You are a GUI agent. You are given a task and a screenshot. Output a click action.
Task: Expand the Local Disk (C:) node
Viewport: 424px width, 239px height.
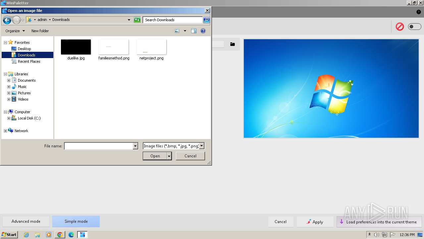pyautogui.click(x=9, y=118)
